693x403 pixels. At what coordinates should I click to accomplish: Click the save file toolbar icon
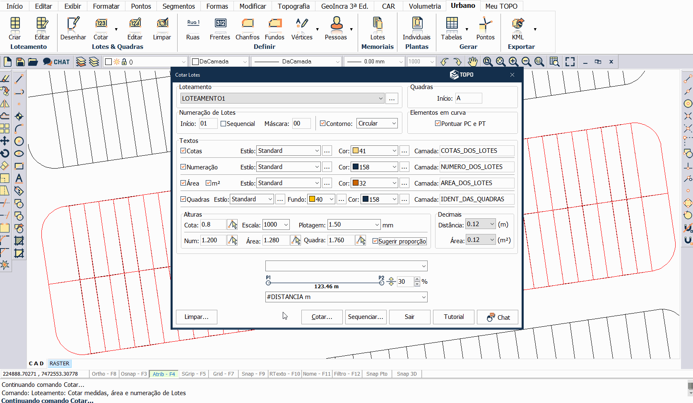20,62
